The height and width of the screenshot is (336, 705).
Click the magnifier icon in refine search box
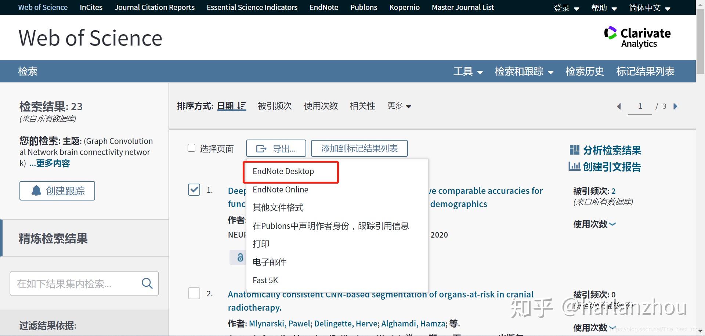click(147, 283)
